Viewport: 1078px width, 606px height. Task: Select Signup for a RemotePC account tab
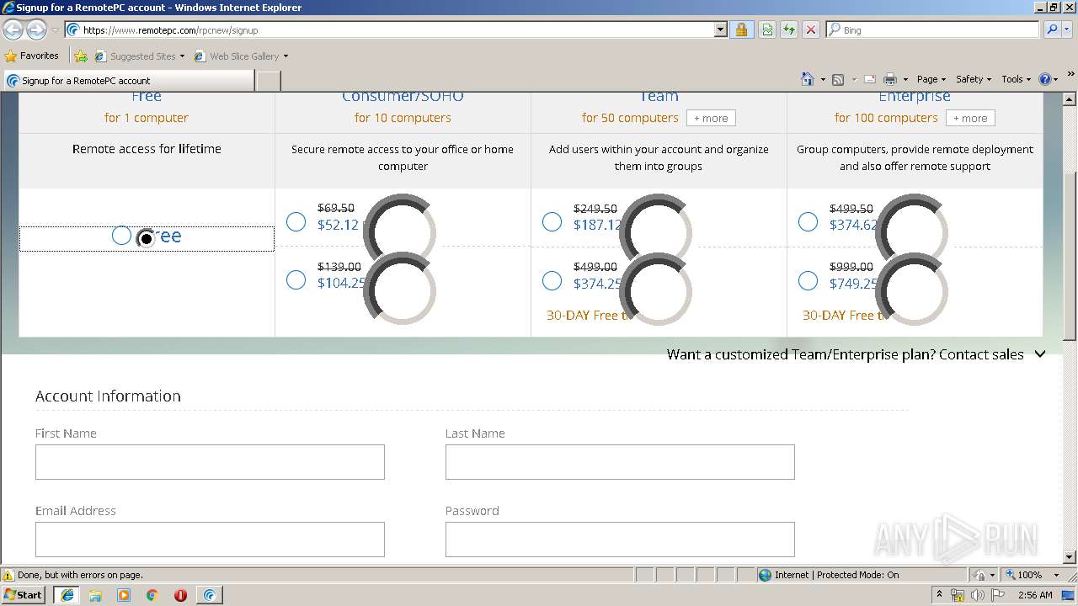coord(128,81)
